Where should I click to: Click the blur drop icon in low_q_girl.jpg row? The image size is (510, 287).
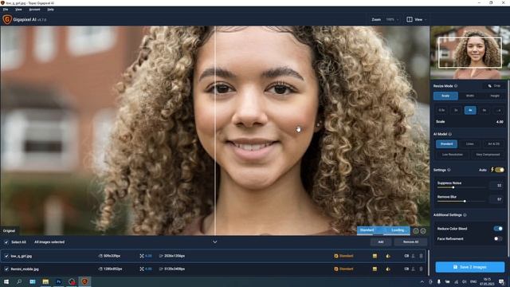click(x=388, y=256)
